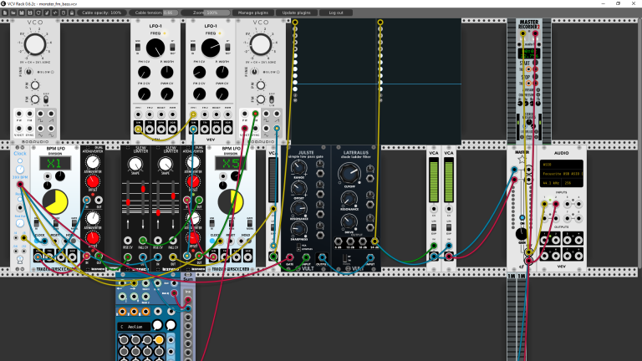Toggle the second LFO-1 INVERT switch
642x361 pixels.
pyautogui.click(x=227, y=48)
